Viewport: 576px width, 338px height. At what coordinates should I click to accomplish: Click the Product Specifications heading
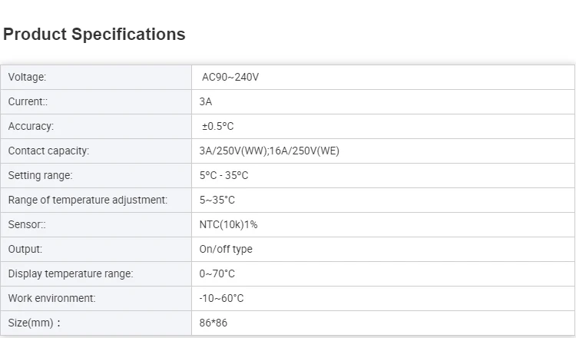(x=94, y=34)
